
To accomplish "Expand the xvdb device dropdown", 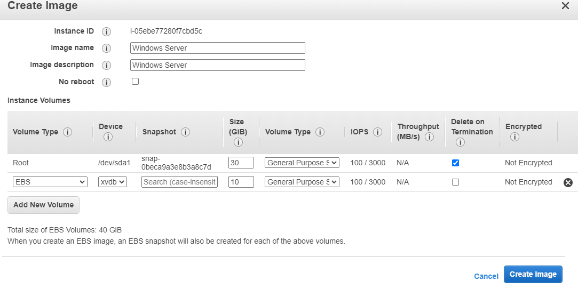I will 113,182.
